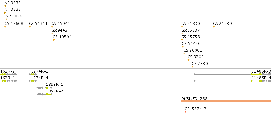This screenshot has height=114, width=271.
Task: Click the GS:9443 insertion triangle
Action: point(52,34)
